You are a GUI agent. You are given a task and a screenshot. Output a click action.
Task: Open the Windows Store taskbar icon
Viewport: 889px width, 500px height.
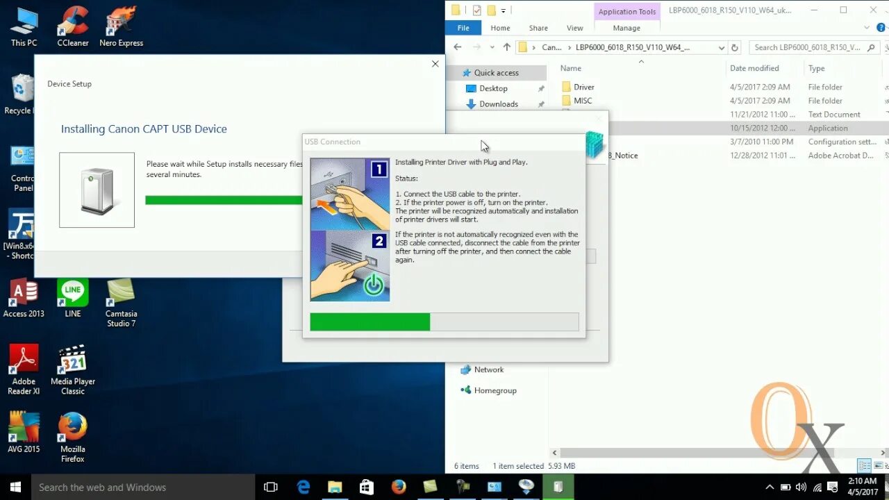(x=367, y=487)
